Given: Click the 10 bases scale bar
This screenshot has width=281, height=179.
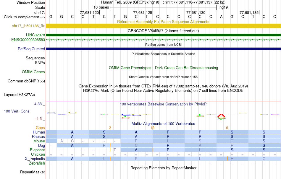Looking at the screenshot, I should [164, 7].
